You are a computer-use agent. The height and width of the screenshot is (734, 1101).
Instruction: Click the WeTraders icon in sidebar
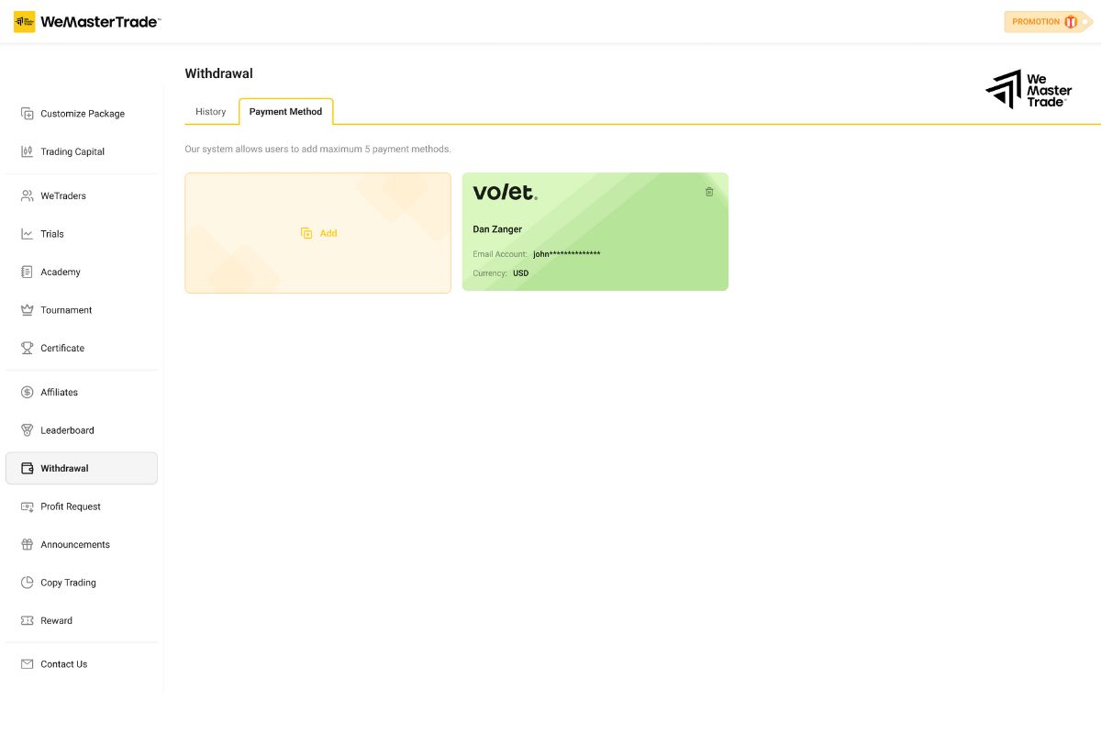click(27, 195)
